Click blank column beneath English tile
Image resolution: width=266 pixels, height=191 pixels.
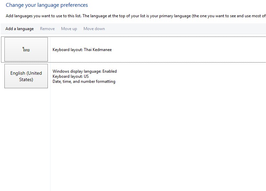pos(26,139)
